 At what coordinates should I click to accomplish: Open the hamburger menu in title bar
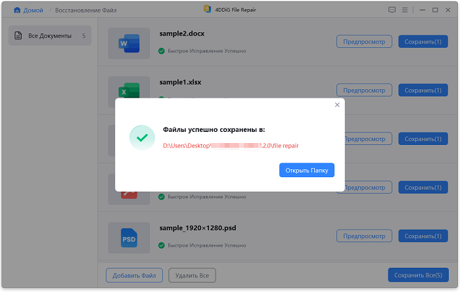pyautogui.click(x=405, y=10)
